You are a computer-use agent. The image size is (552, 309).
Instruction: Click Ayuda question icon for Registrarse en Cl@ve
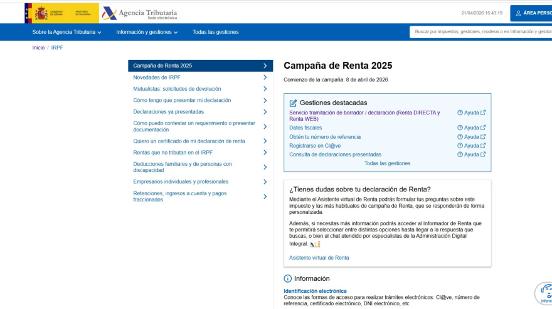click(x=460, y=146)
